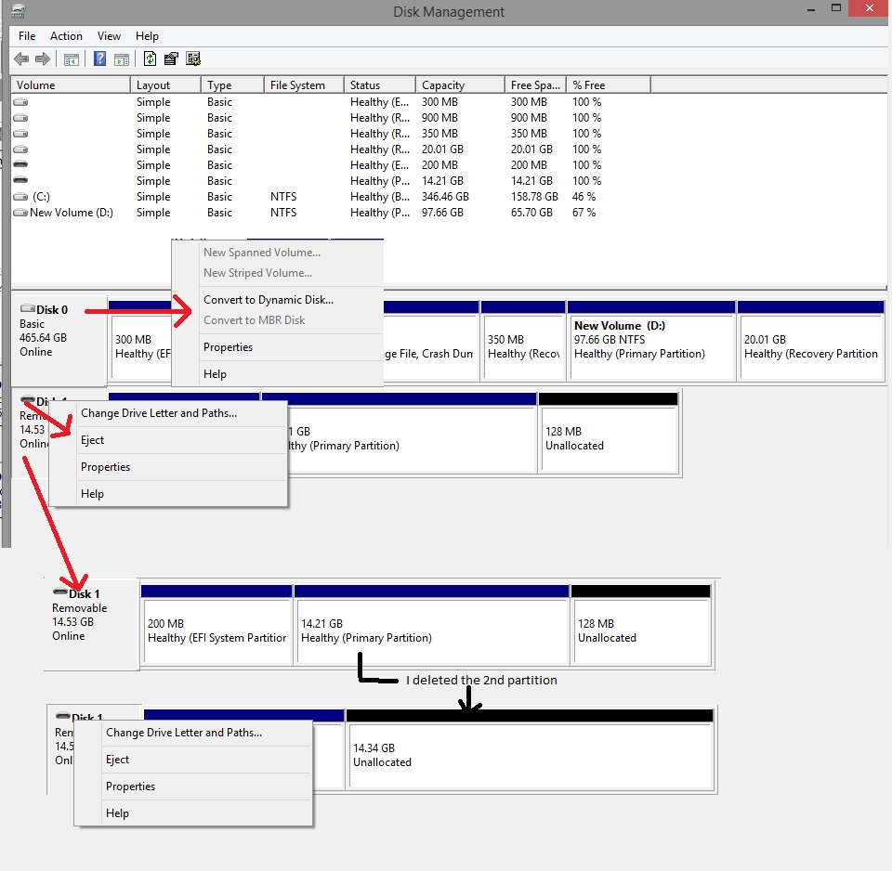Viewport: 892px width, 871px height.
Task: Select the (C:) volume row in list
Action: [41, 197]
